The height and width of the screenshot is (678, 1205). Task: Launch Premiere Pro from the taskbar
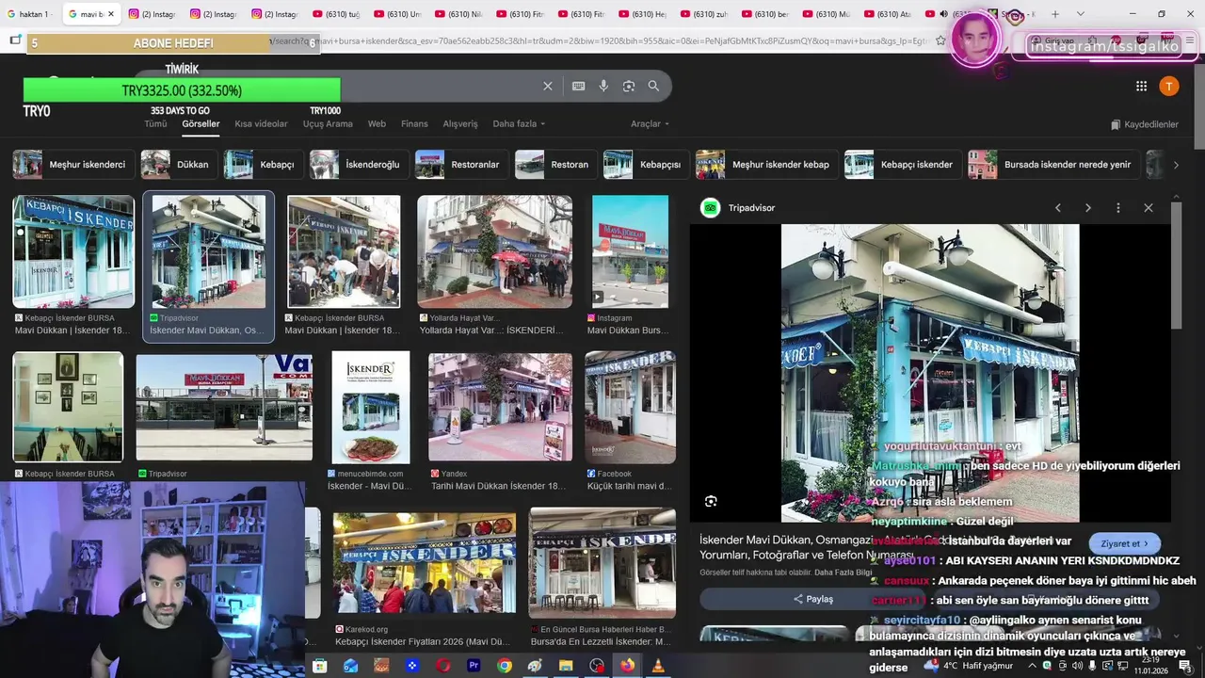tap(474, 666)
